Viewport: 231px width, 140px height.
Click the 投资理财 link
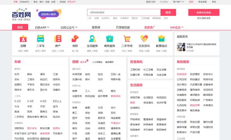click(x=195, y=74)
